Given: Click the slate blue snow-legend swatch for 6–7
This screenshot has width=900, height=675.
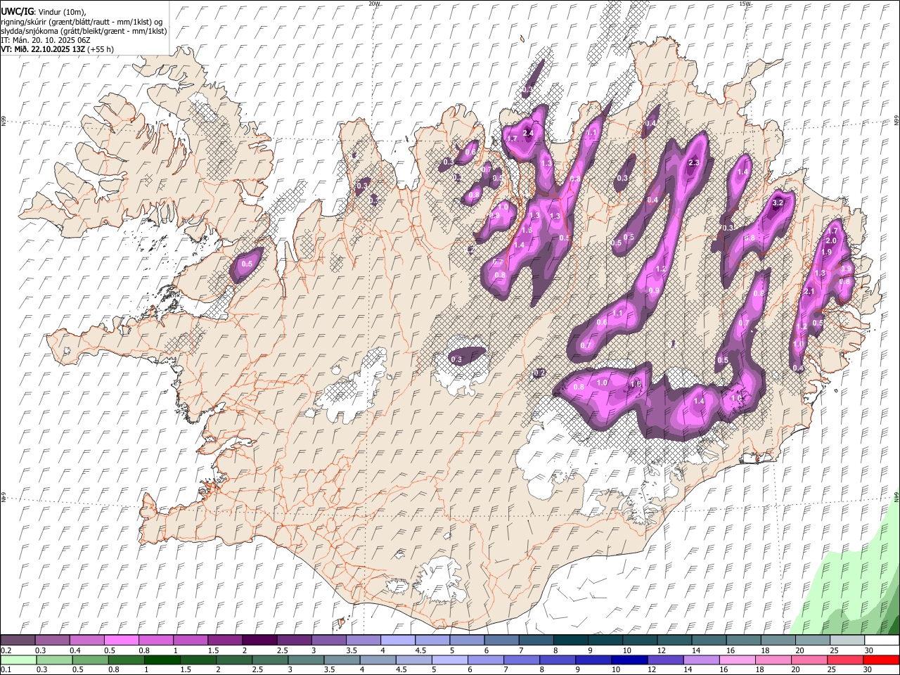Looking at the screenshot, I should [502, 641].
